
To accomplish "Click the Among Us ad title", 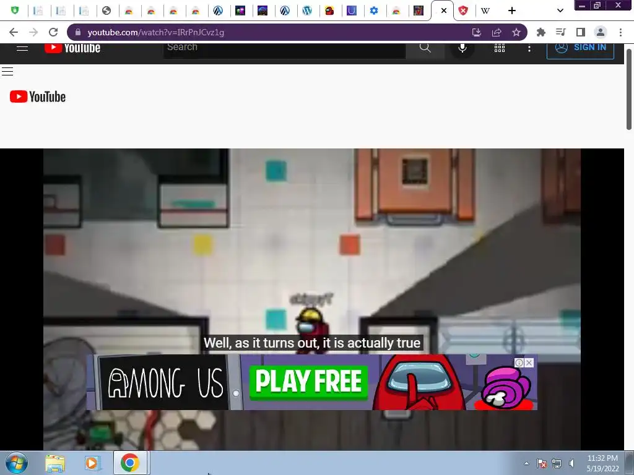I will click(x=165, y=382).
